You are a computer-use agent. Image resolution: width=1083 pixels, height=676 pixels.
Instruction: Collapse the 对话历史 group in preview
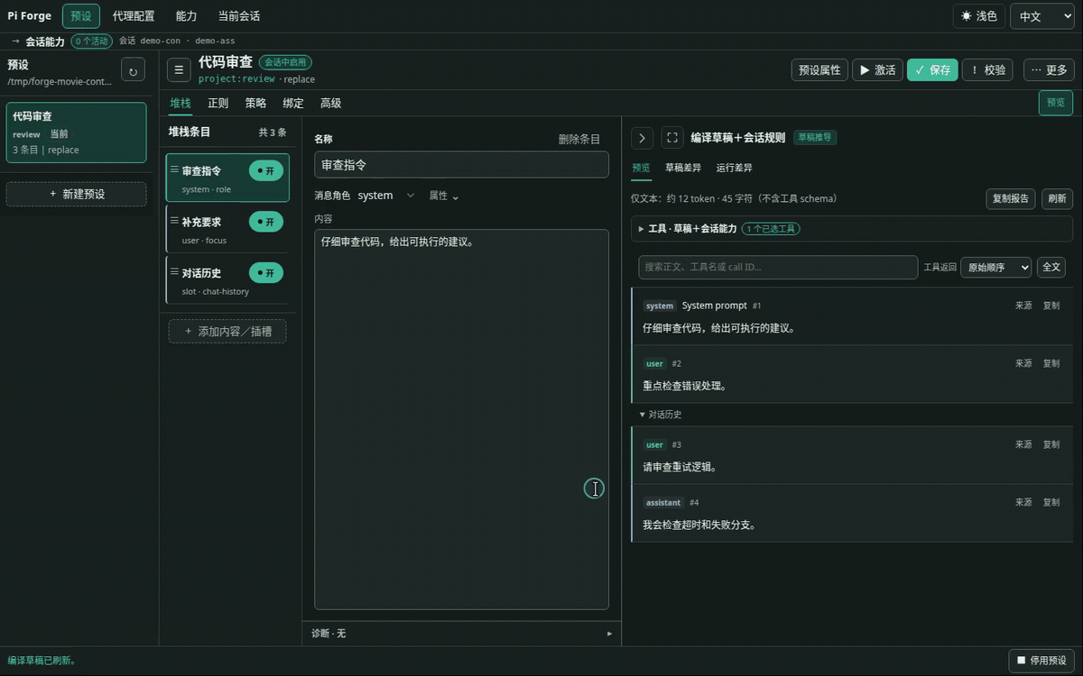[x=661, y=415]
